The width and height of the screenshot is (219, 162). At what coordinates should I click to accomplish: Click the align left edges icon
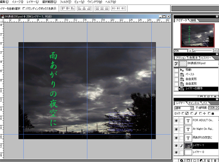coord(79,8)
